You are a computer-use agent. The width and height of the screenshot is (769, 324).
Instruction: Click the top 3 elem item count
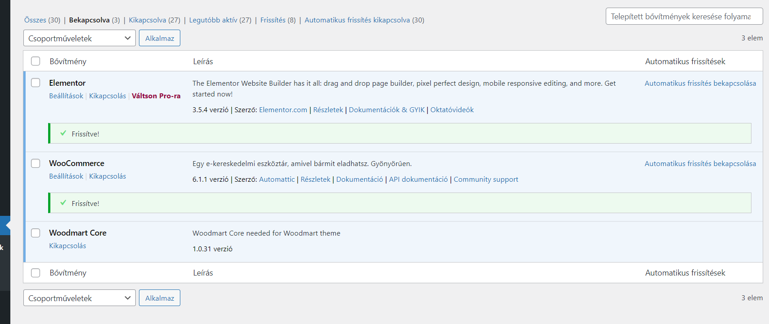coord(752,38)
